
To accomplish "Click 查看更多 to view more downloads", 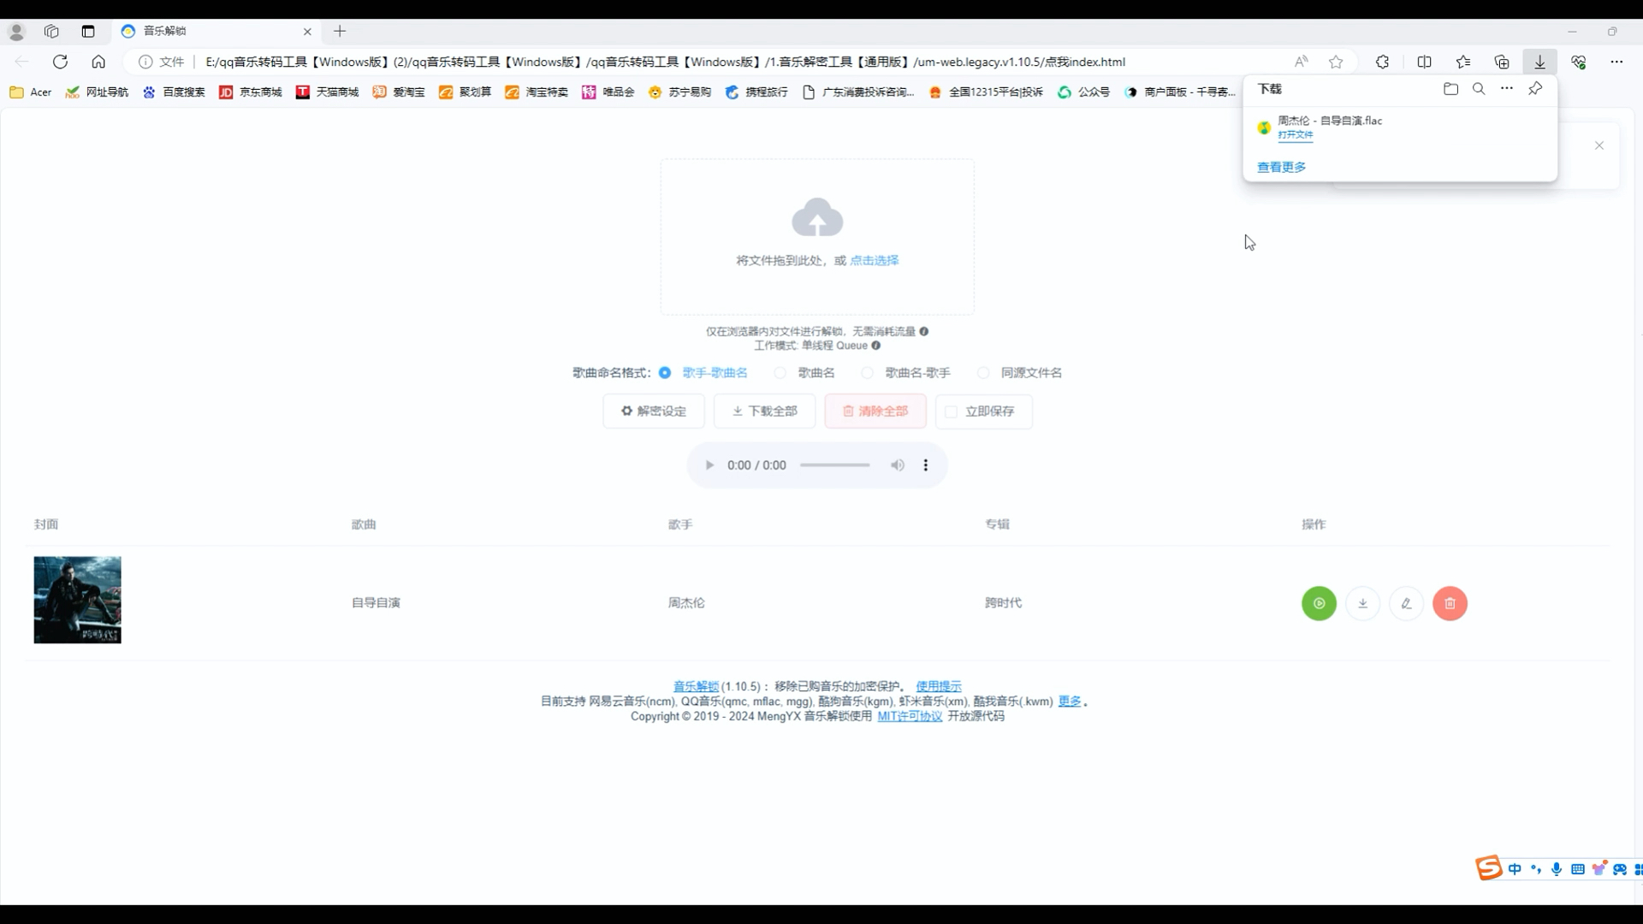I will coord(1282,167).
